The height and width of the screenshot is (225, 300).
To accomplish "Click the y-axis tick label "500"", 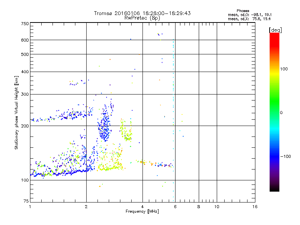I will coord(25,54).
